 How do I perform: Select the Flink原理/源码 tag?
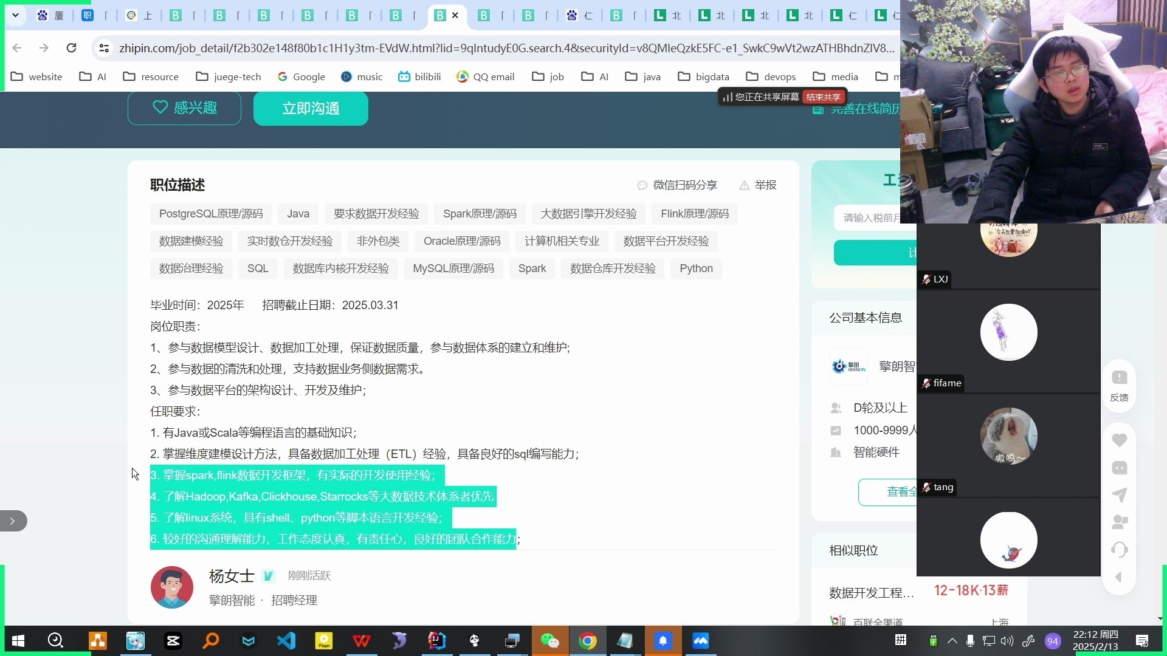(695, 214)
